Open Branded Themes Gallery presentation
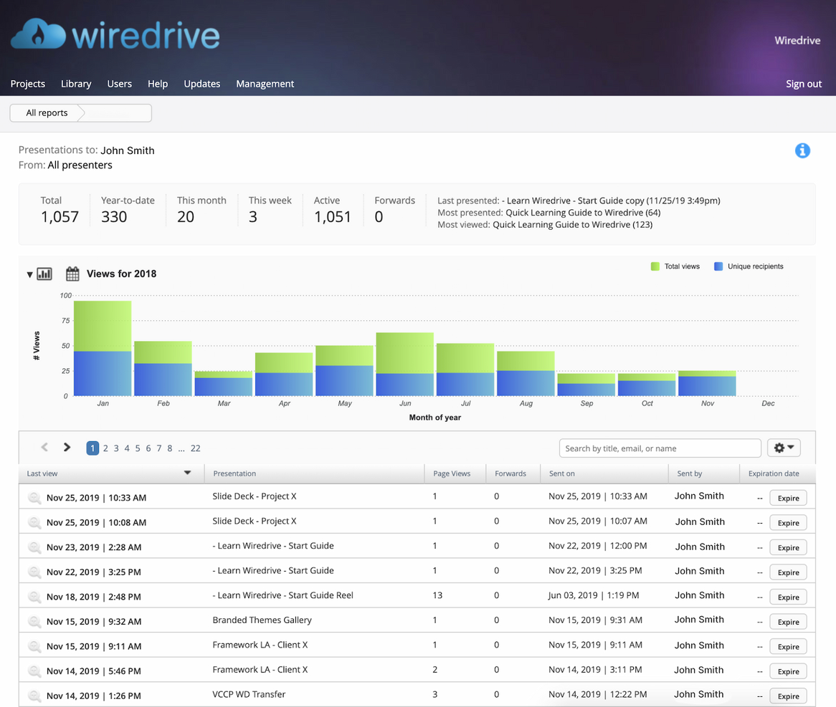 [262, 620]
